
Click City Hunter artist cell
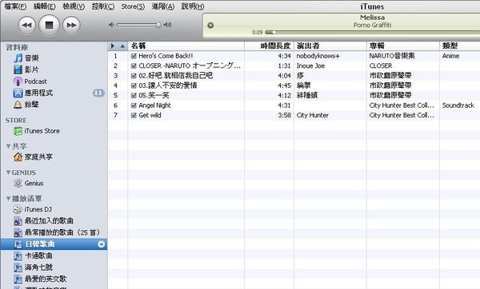coord(312,115)
